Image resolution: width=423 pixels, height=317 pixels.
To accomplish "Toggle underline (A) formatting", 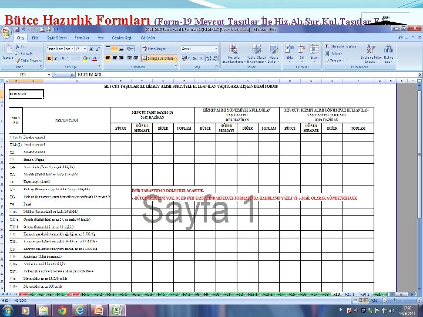I will [63, 58].
